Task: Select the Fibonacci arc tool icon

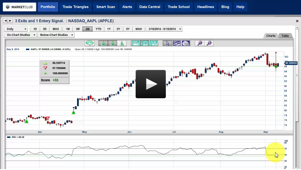Action: [x=186, y=43]
